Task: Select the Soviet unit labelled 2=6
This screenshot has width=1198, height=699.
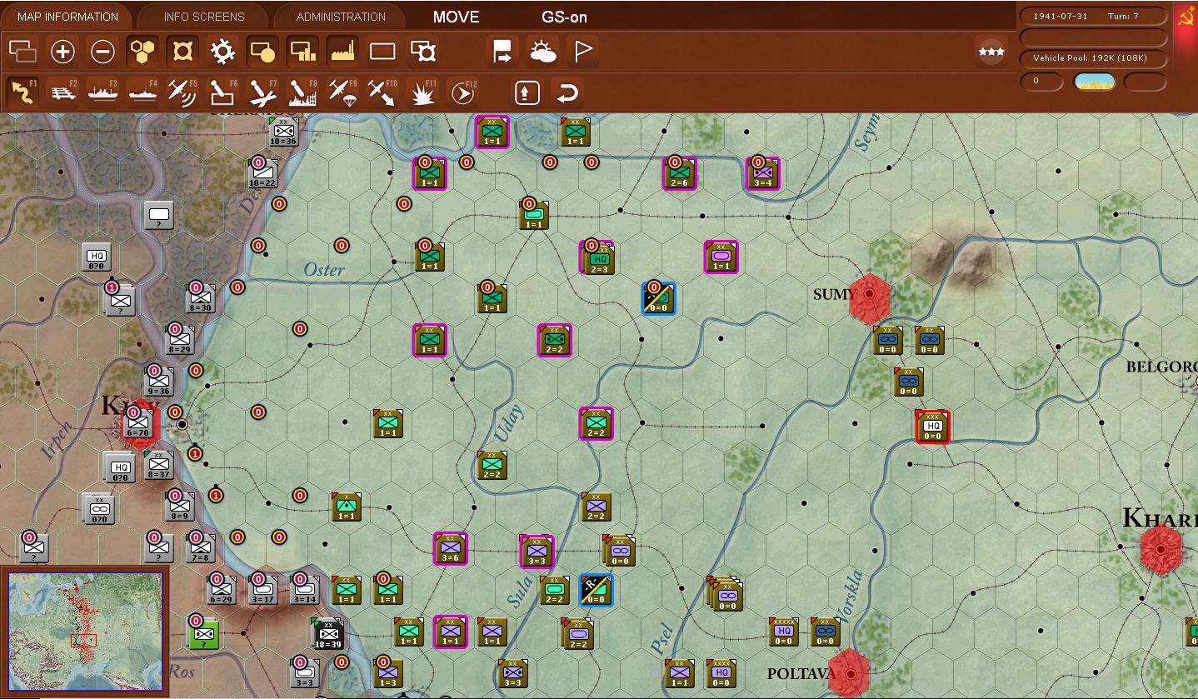Action: point(679,173)
